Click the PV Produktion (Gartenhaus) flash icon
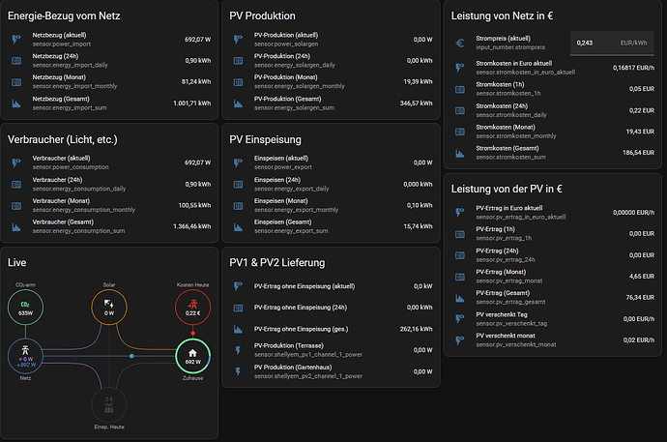Screen dimensions: 667x442 (238, 371)
